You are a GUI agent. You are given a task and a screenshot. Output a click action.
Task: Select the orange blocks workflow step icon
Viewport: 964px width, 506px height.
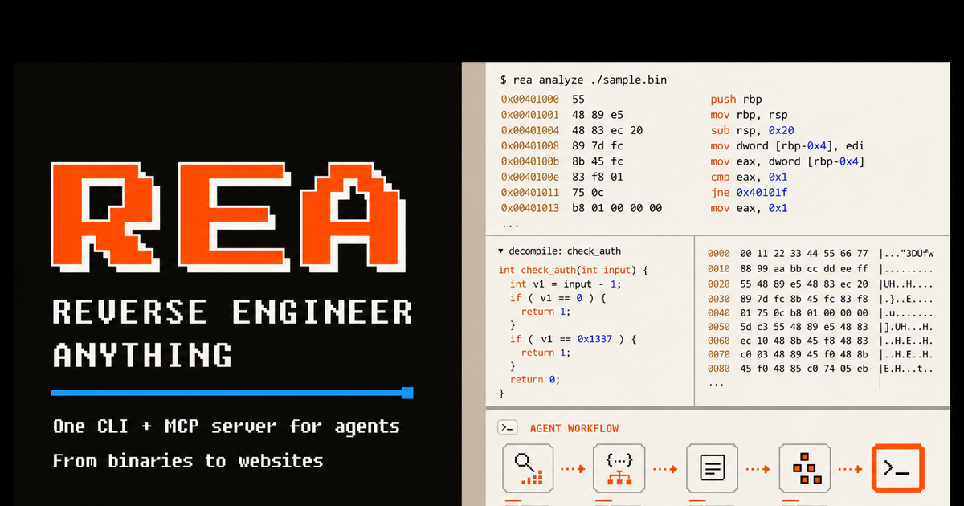point(804,468)
